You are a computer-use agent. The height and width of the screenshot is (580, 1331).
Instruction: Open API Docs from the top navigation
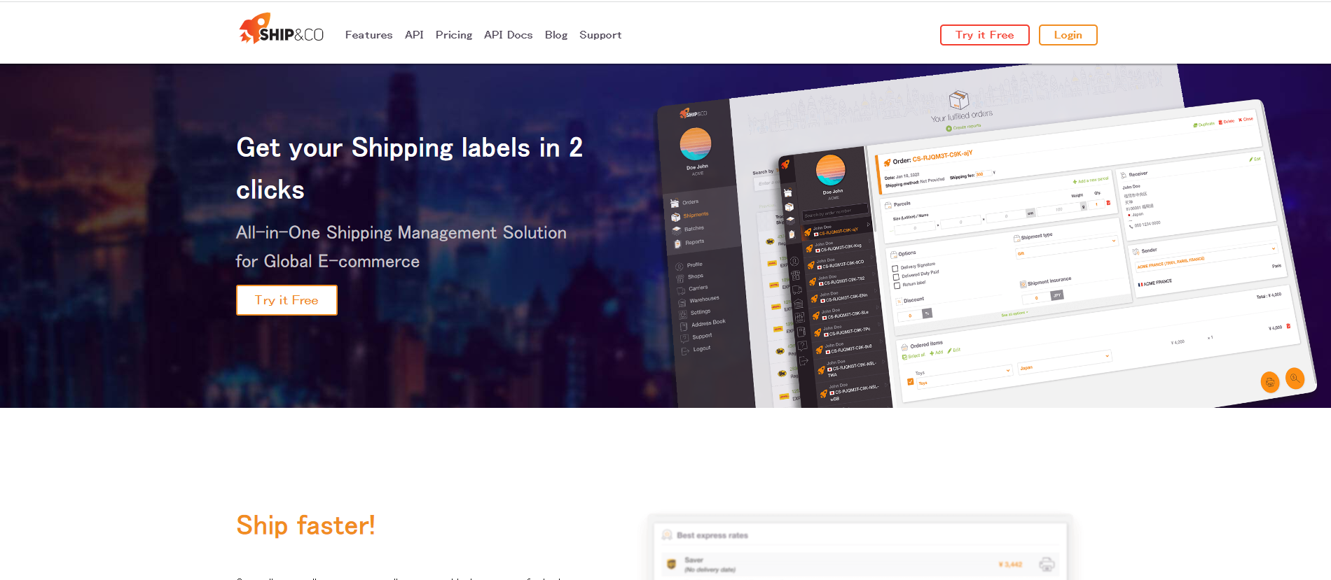508,35
